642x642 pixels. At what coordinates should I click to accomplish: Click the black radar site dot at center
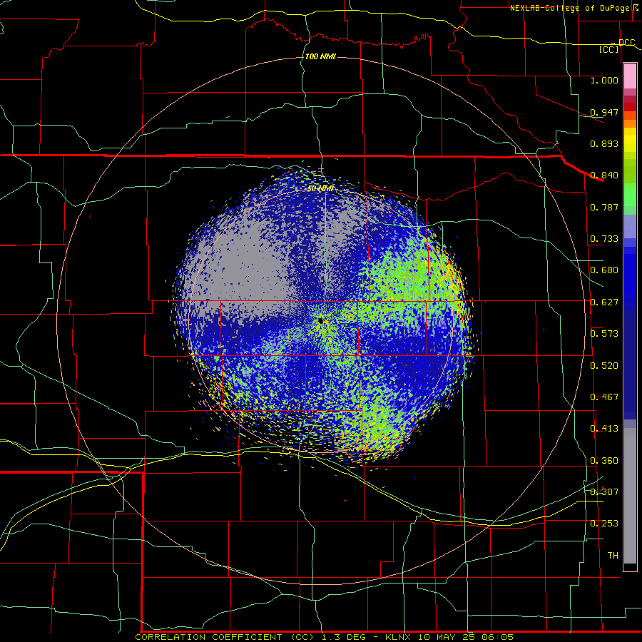coord(320,320)
